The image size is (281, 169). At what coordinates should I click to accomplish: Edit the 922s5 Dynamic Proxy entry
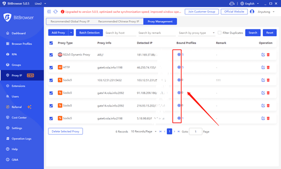click(x=263, y=54)
